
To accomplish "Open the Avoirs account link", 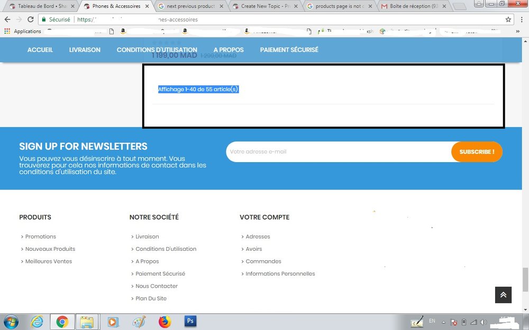I will pos(254,249).
